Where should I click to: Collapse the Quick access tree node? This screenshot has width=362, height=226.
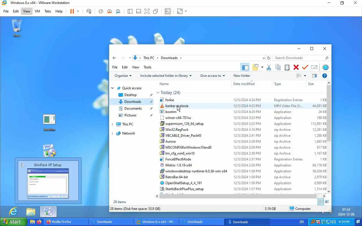tap(113, 88)
